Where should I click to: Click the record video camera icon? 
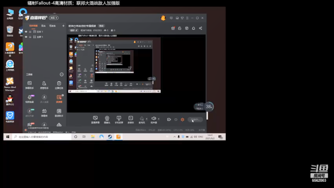pos(169,119)
